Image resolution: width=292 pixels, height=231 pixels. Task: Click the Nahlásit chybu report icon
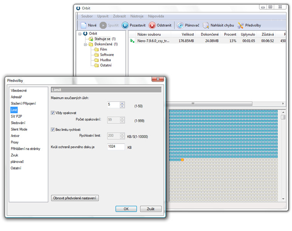click(x=206, y=25)
